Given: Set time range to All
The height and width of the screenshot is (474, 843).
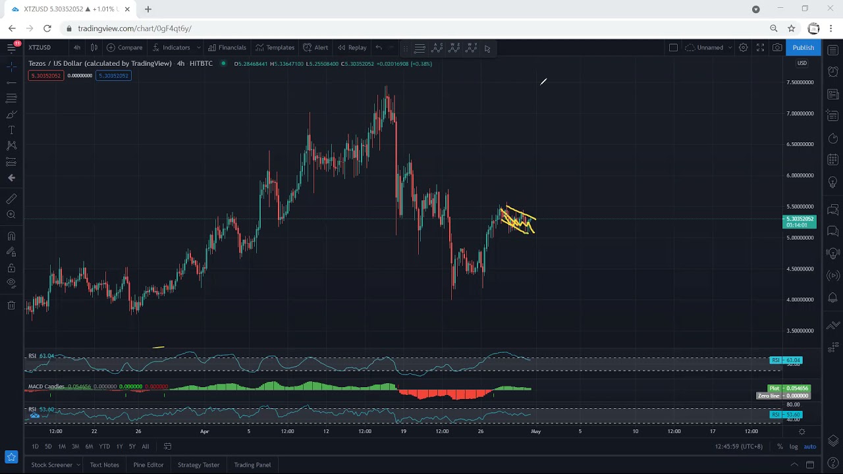Looking at the screenshot, I should point(145,446).
